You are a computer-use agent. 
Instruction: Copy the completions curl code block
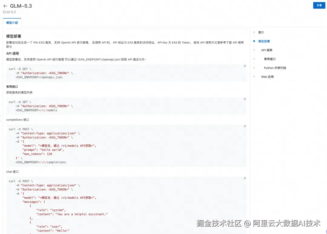pos(245,126)
